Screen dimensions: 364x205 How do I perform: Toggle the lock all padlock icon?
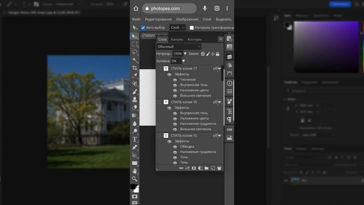pyautogui.click(x=217, y=54)
